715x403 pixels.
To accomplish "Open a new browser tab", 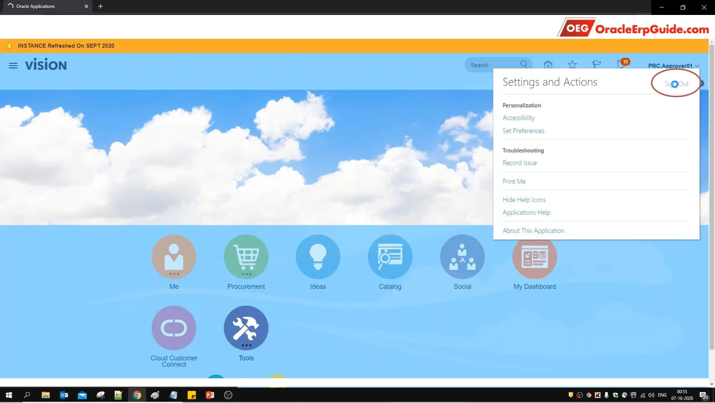I will click(x=100, y=7).
